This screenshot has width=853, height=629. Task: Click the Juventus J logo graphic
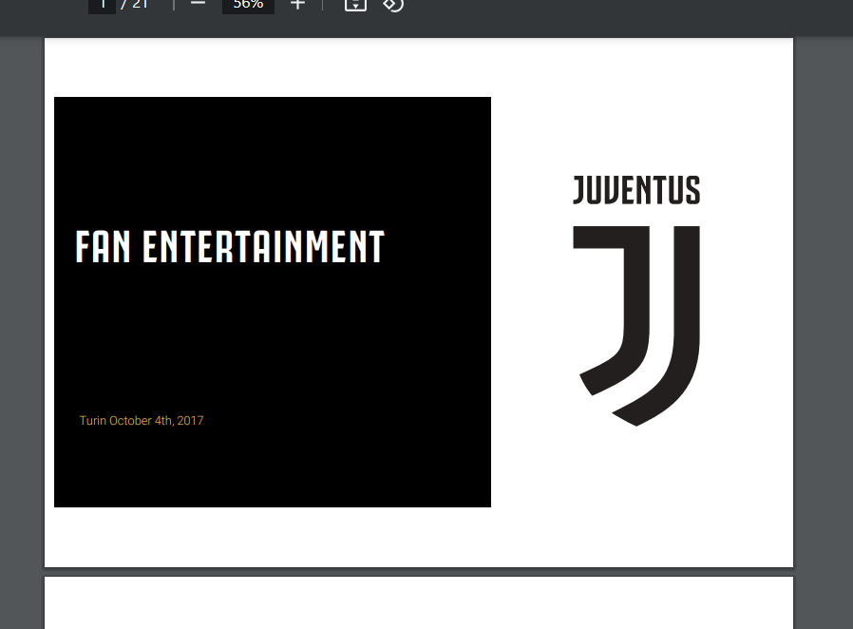[636, 326]
